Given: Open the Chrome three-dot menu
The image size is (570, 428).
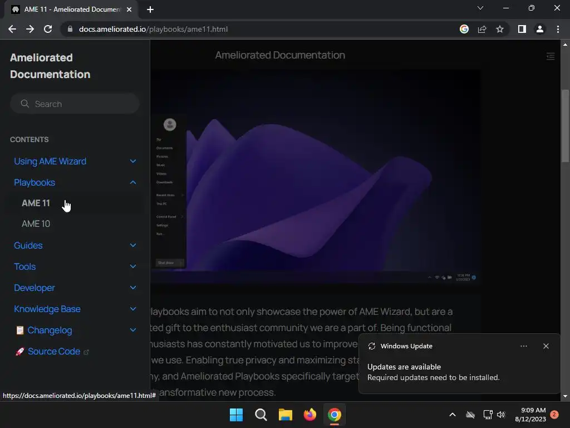Looking at the screenshot, I should [x=558, y=29].
